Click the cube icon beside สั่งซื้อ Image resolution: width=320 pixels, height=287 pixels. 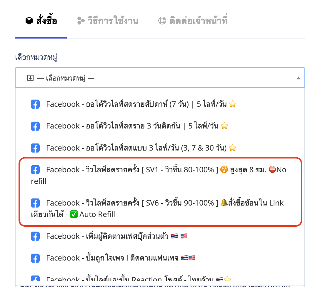tap(29, 21)
